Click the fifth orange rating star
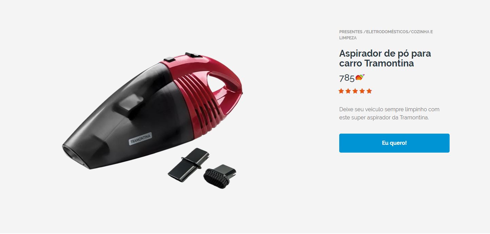 369,91
